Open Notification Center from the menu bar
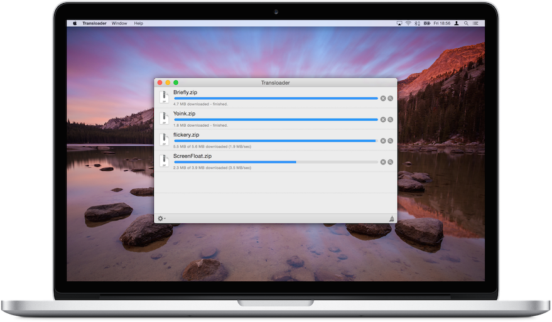 475,23
